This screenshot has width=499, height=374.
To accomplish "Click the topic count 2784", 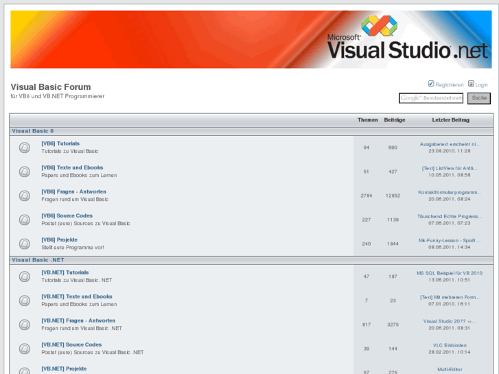I will pos(367,196).
